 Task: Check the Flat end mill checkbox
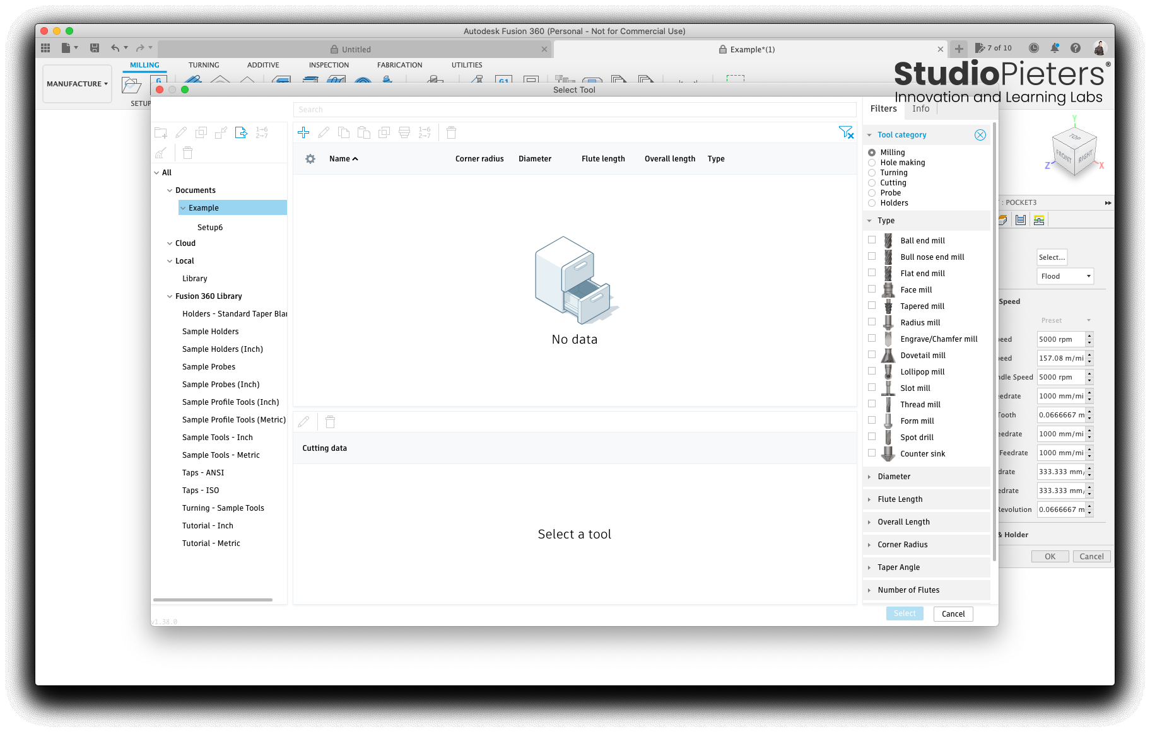872,272
